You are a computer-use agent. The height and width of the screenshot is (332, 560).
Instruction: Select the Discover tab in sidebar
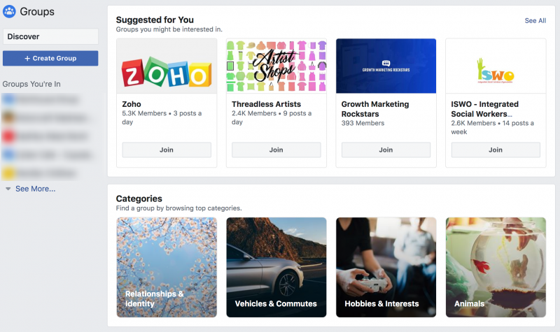(x=50, y=36)
